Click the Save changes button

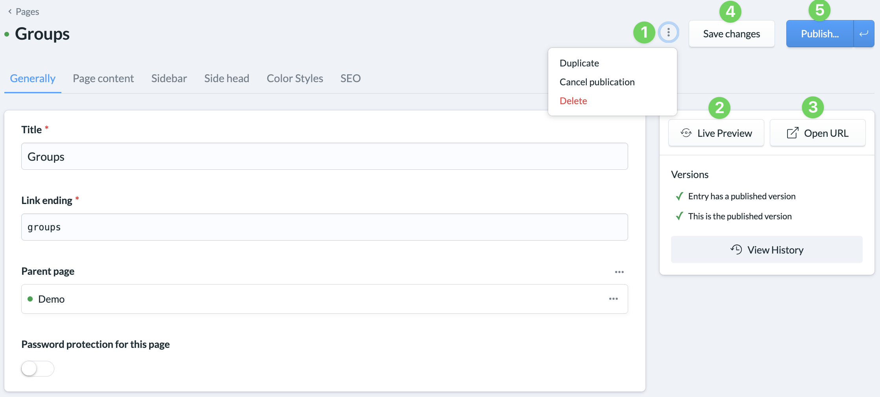click(x=732, y=34)
